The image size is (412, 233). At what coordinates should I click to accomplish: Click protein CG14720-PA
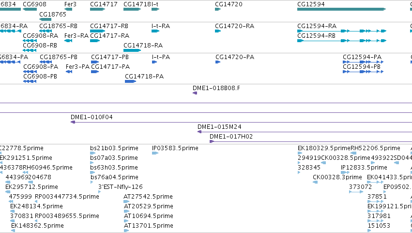point(235,57)
